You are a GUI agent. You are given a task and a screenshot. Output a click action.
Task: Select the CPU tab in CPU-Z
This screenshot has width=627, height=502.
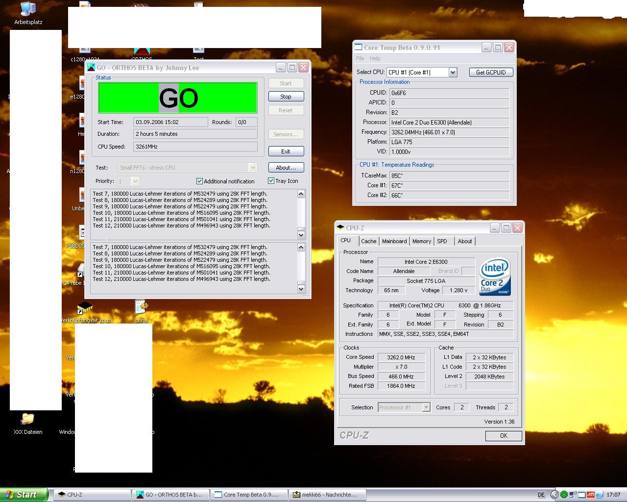(x=346, y=241)
